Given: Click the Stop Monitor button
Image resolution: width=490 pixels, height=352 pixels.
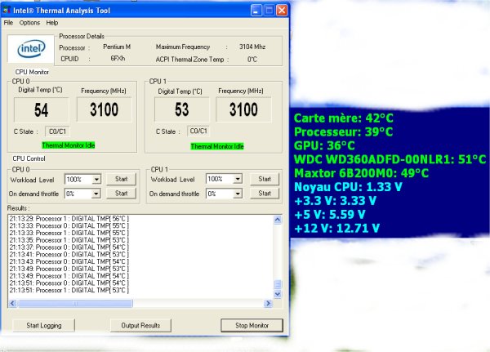Looking at the screenshot, I should (252, 325).
